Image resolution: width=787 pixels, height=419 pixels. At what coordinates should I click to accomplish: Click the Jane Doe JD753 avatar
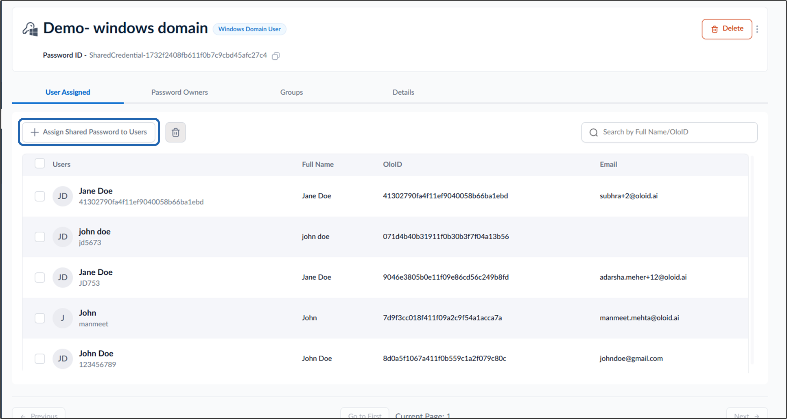pyautogui.click(x=62, y=278)
